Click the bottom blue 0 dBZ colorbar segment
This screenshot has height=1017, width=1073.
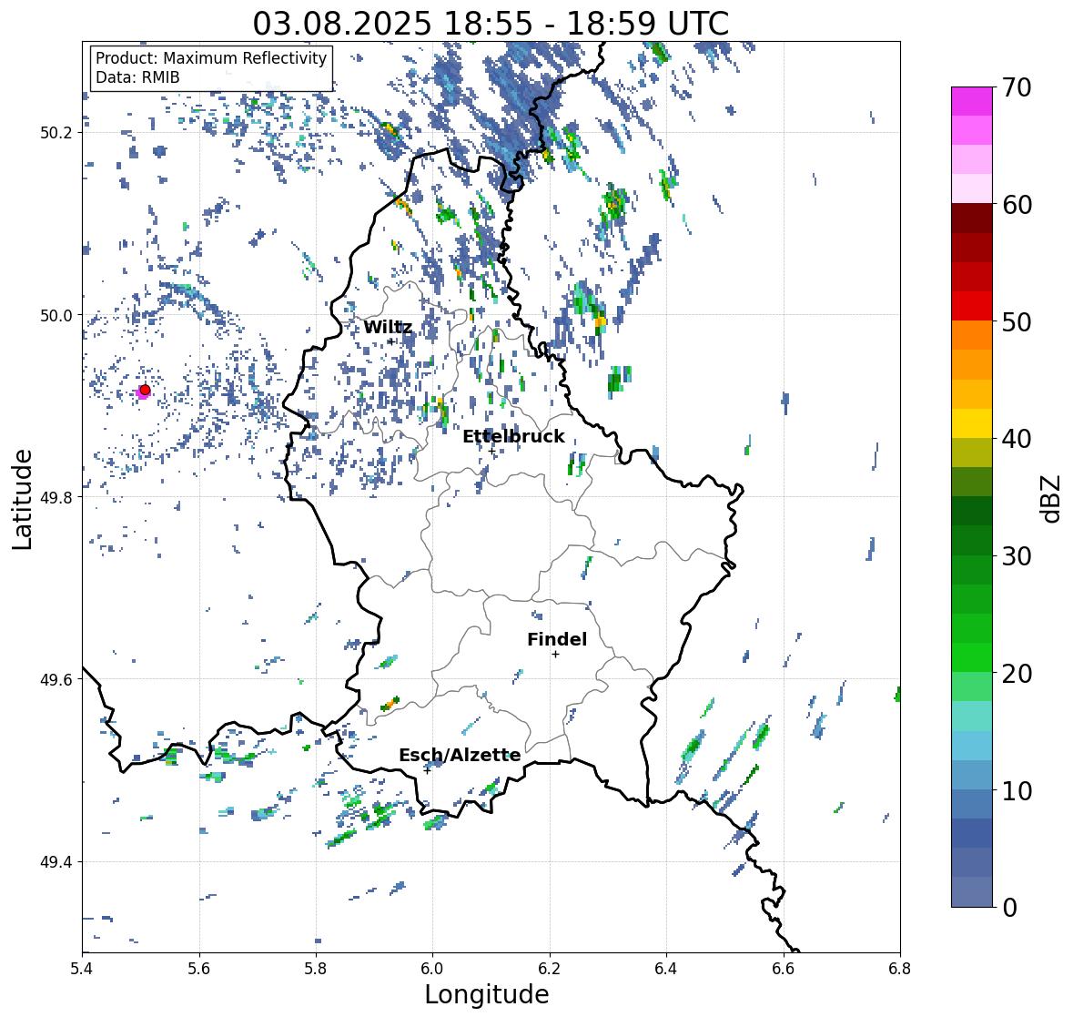coord(972,891)
